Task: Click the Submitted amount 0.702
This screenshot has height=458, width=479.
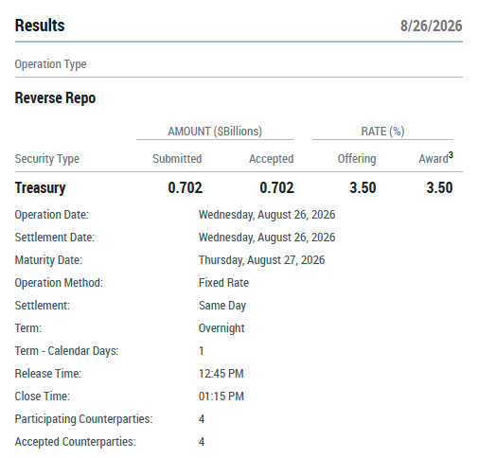Action: pos(186,187)
